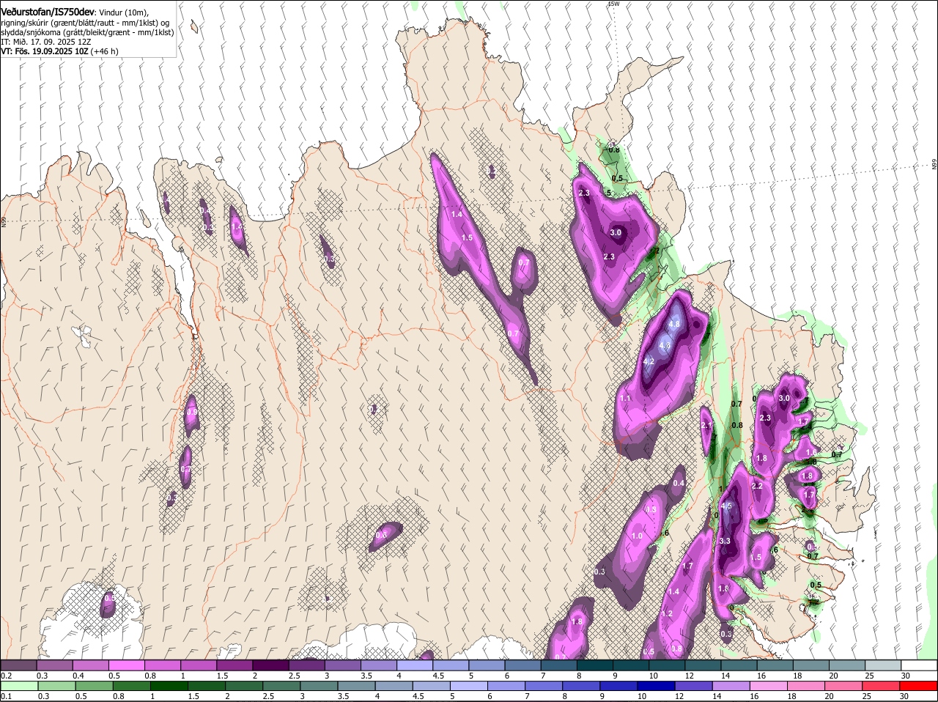The width and height of the screenshot is (938, 702).
Task: Select the 3–3.5 swatch in the upper legend
Action: pyautogui.click(x=342, y=665)
